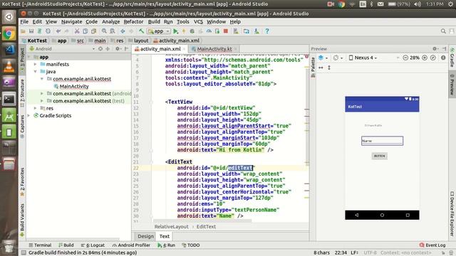Screen dimensions: 456x256
Task: Click the Make Project hammer icon
Action: (141, 31)
